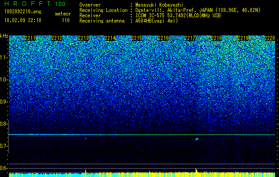279x177 pixels.
Task: Click the 2213 time marker
Action: (83, 38)
